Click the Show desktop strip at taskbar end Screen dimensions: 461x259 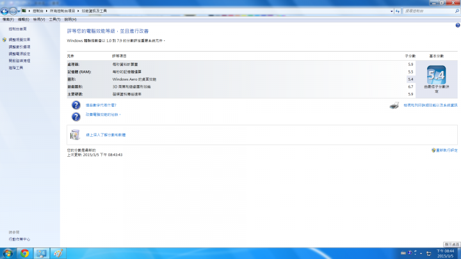click(x=458, y=253)
